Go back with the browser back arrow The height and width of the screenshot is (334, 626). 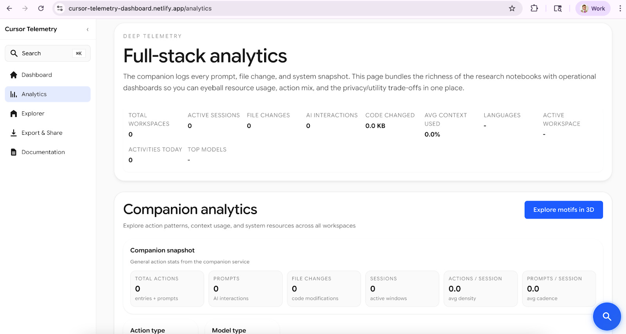[x=9, y=8]
